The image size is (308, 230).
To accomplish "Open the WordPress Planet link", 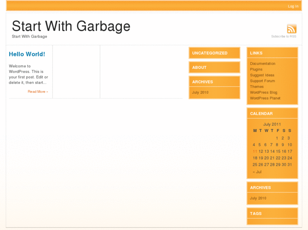I will (x=265, y=98).
